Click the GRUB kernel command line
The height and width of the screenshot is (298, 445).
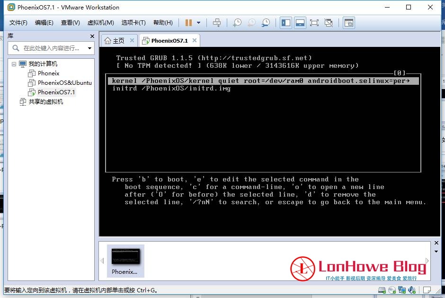pyautogui.click(x=263, y=81)
